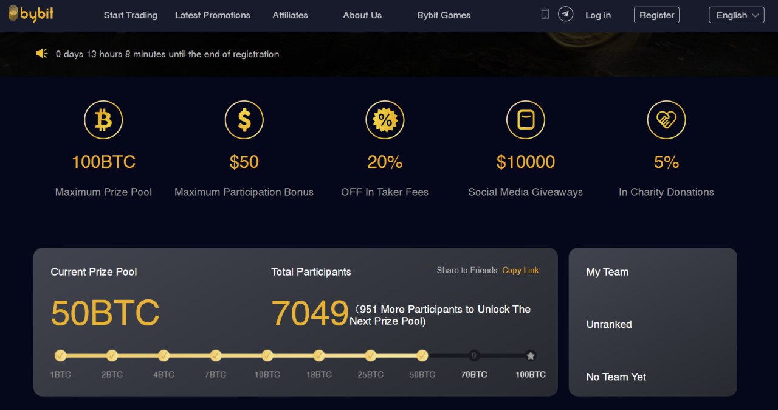Click the Bitcoin prize pool icon
Image resolution: width=778 pixels, height=410 pixels.
(x=103, y=120)
